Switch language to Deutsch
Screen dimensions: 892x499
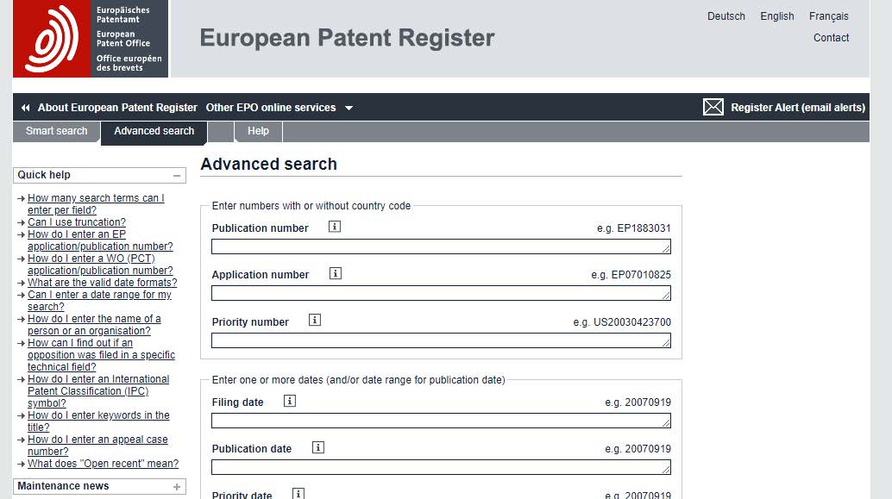click(x=726, y=16)
